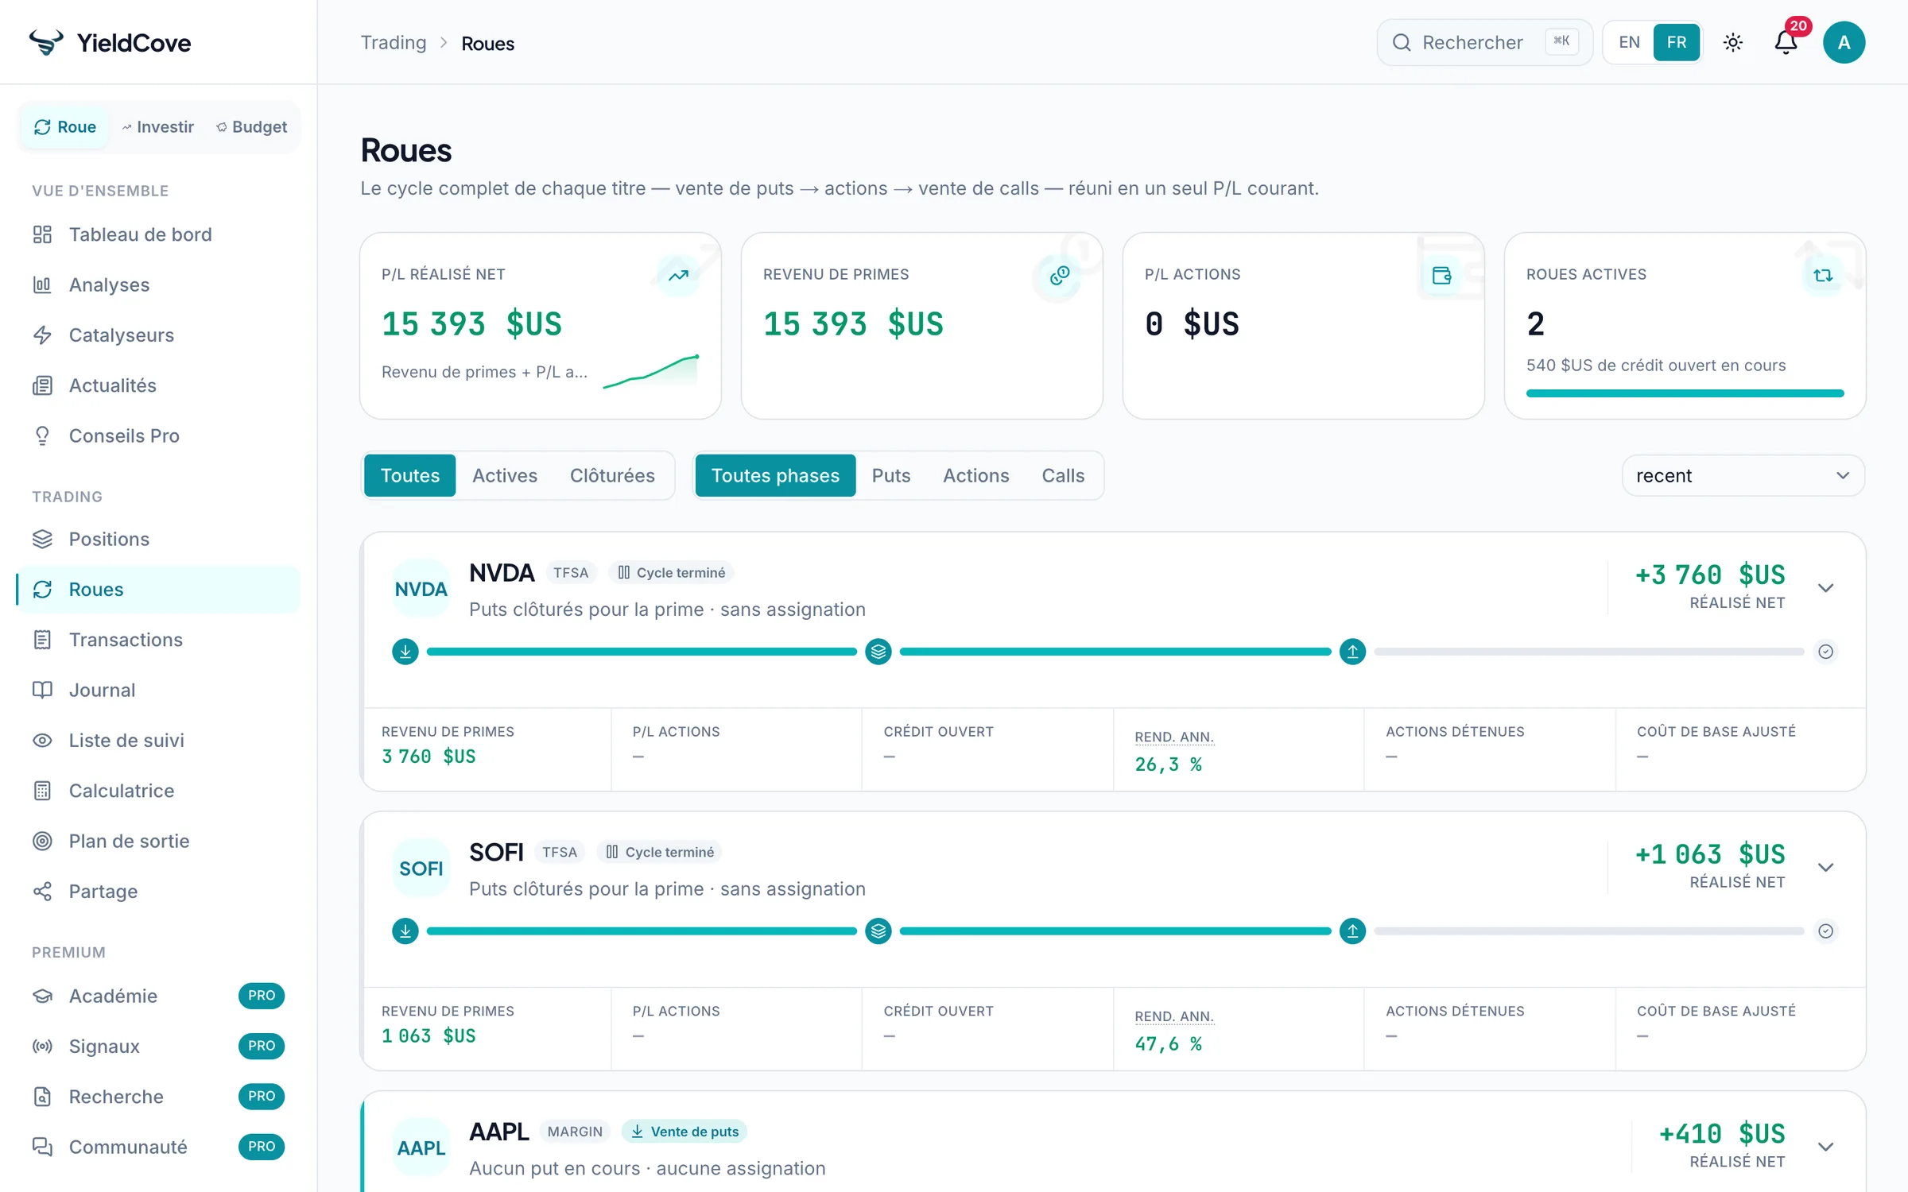
Task: Expand the NVDA wheel card
Action: click(1826, 588)
